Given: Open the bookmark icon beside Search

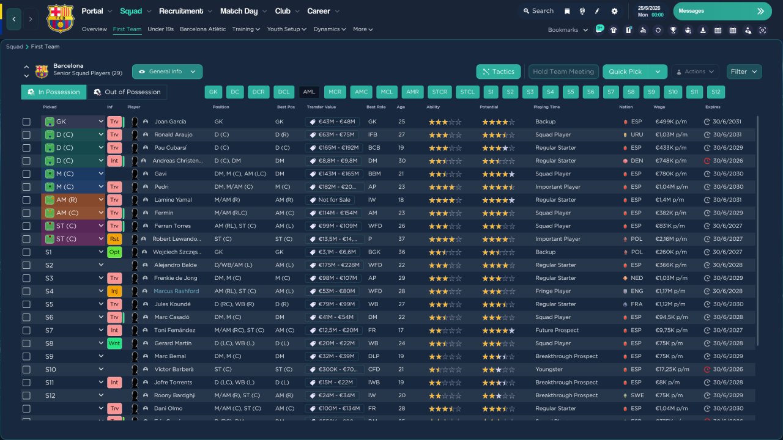Looking at the screenshot, I should pyautogui.click(x=567, y=11).
